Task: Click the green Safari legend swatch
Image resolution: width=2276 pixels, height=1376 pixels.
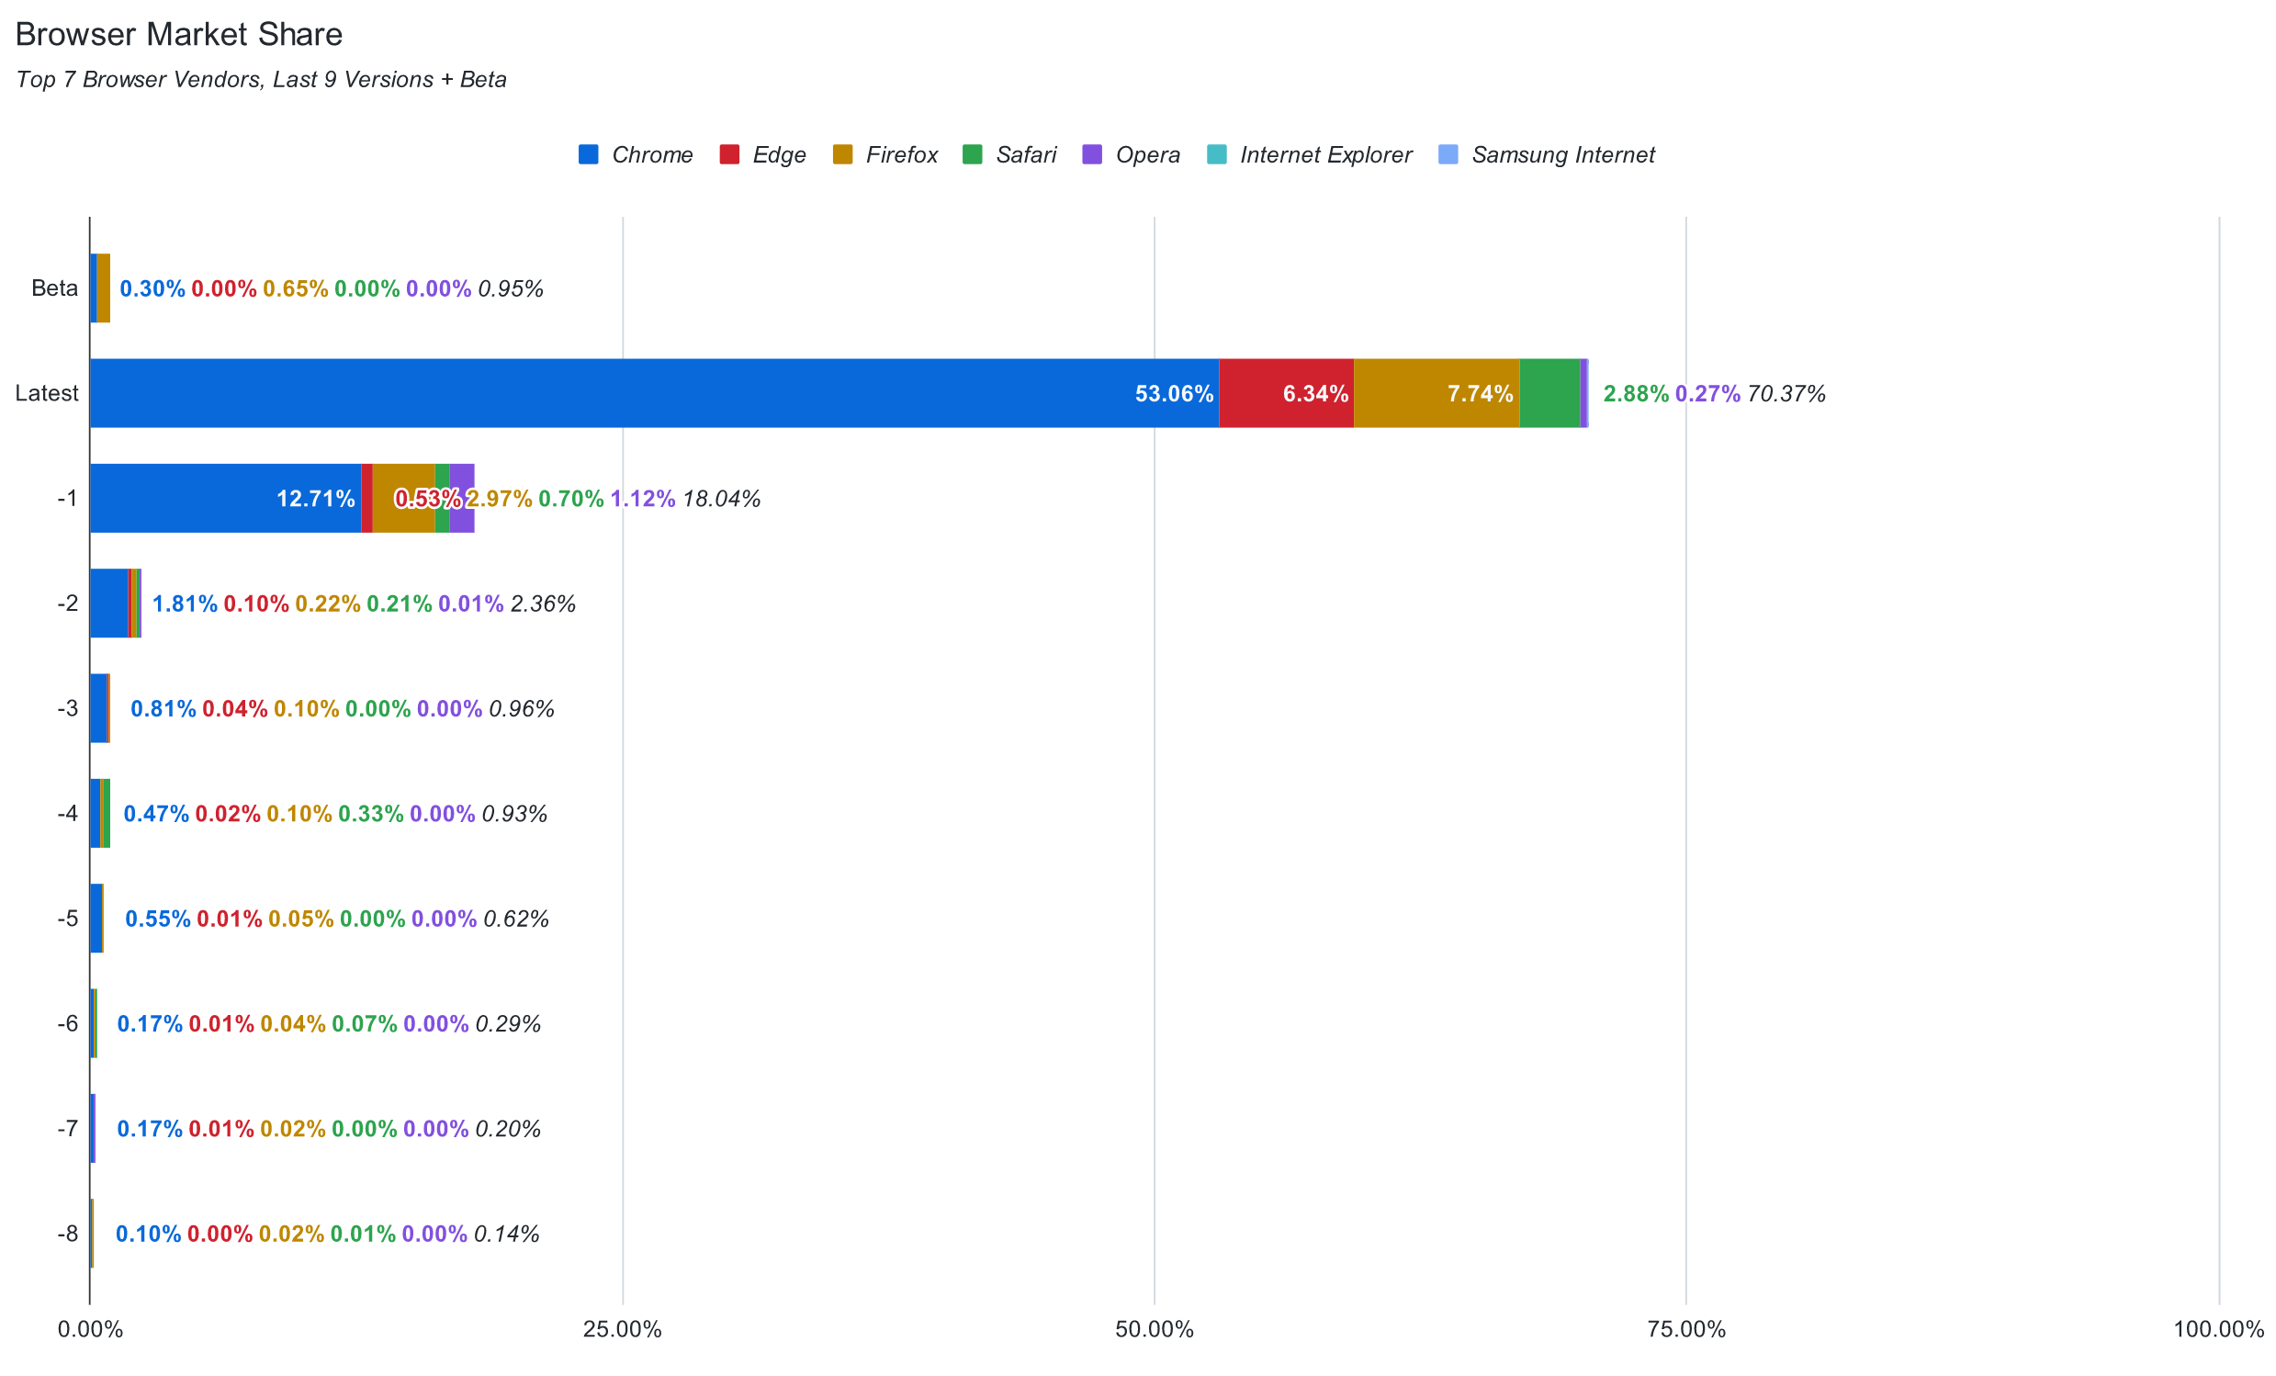Action: click(972, 154)
